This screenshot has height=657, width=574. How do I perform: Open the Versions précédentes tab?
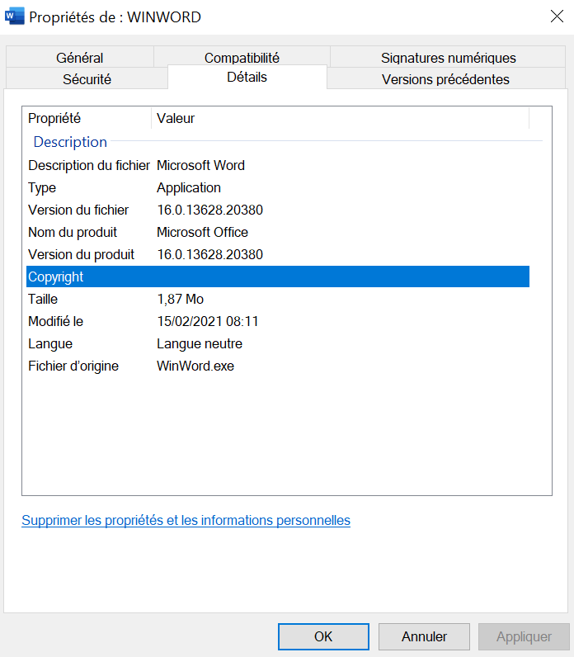pos(445,78)
